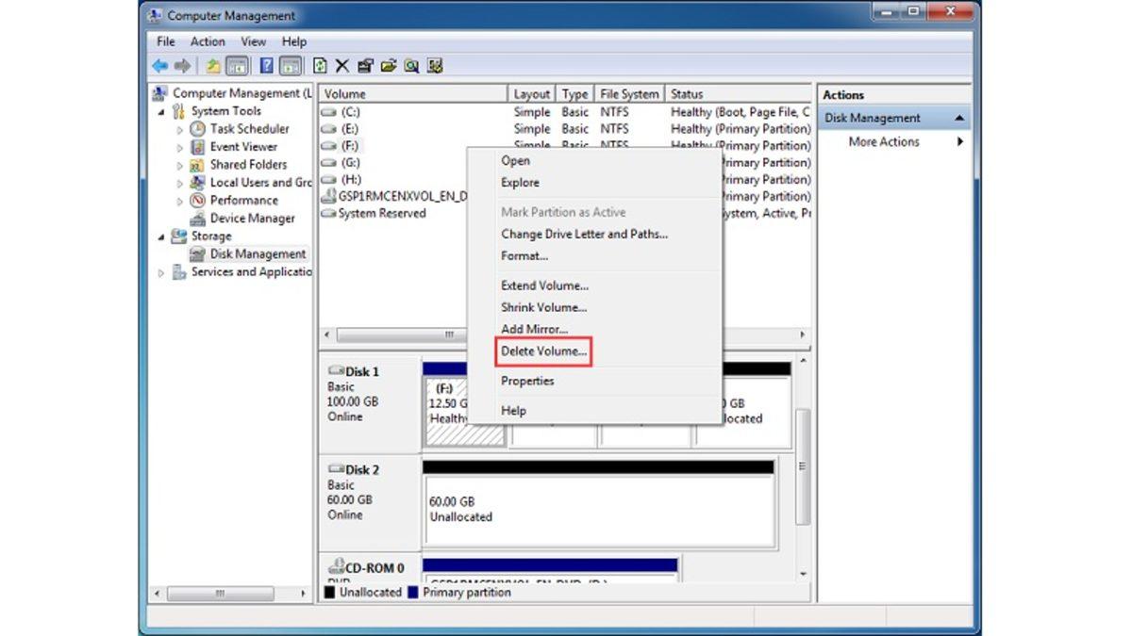Viewport: 1132px width, 636px height.
Task: Open the Properties toolbar icon
Action: click(365, 66)
